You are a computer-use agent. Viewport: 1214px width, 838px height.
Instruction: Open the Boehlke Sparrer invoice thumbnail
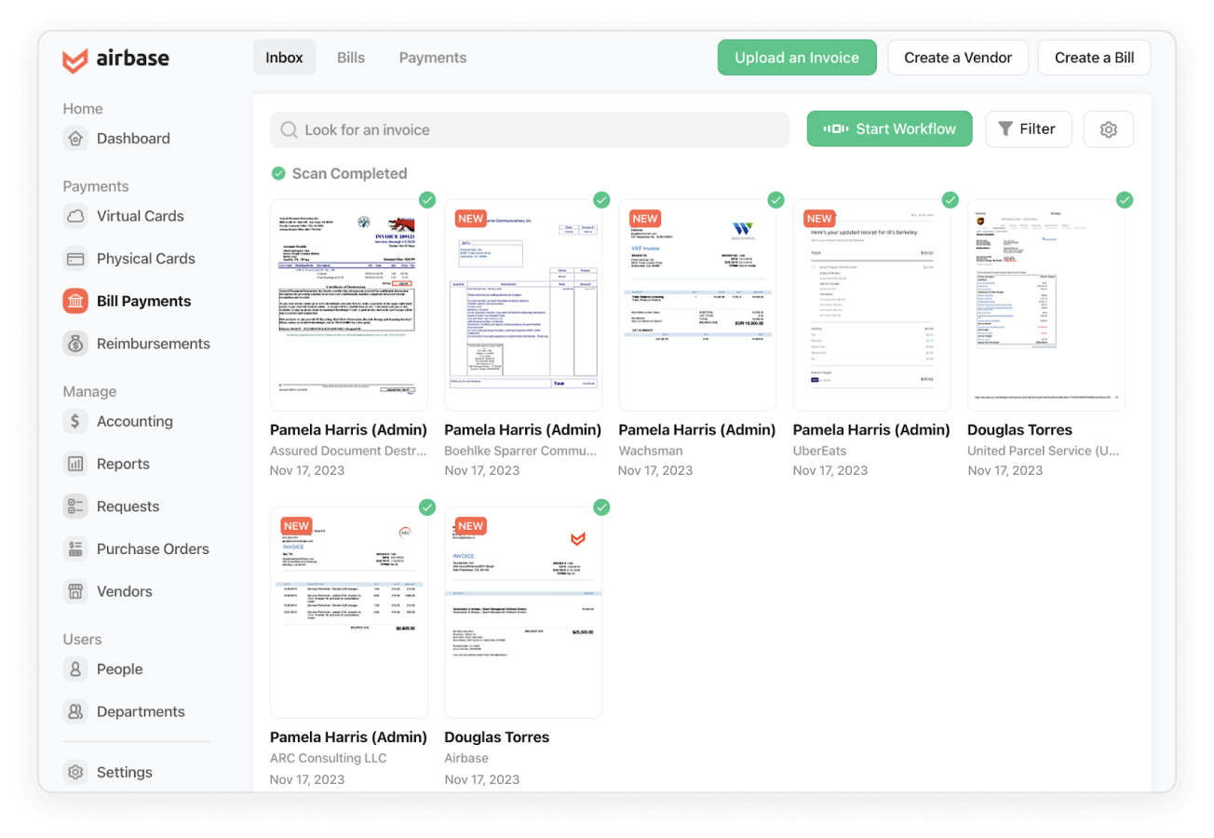point(523,304)
